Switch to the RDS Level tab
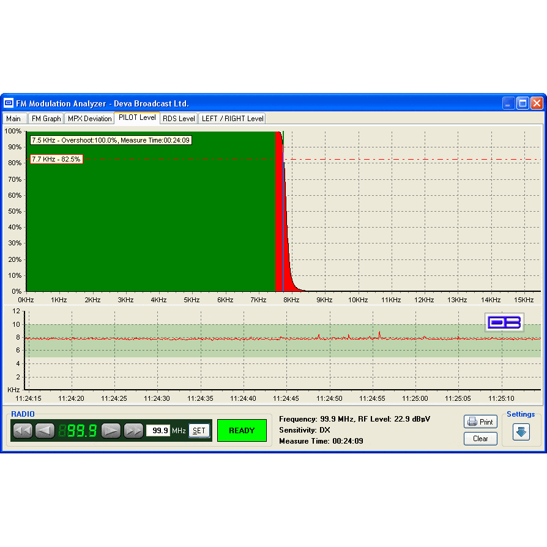547x547 pixels. [x=179, y=119]
